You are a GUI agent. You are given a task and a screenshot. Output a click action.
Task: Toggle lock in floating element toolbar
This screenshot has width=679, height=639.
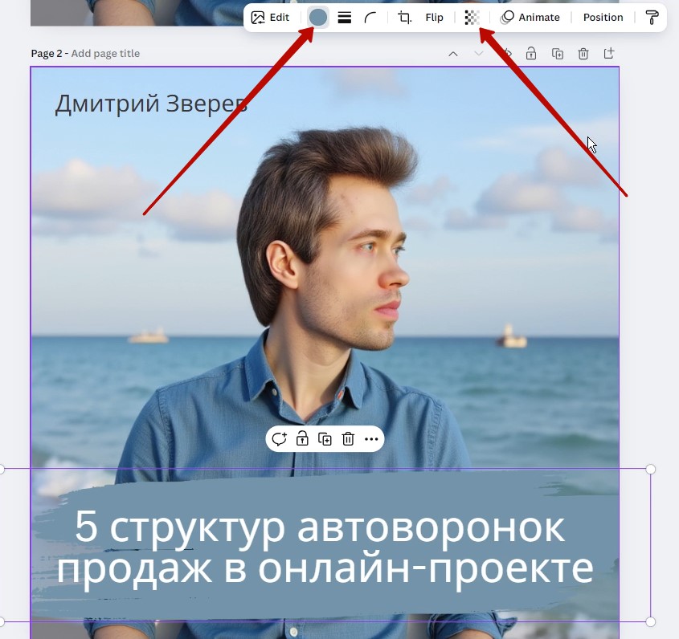(302, 439)
